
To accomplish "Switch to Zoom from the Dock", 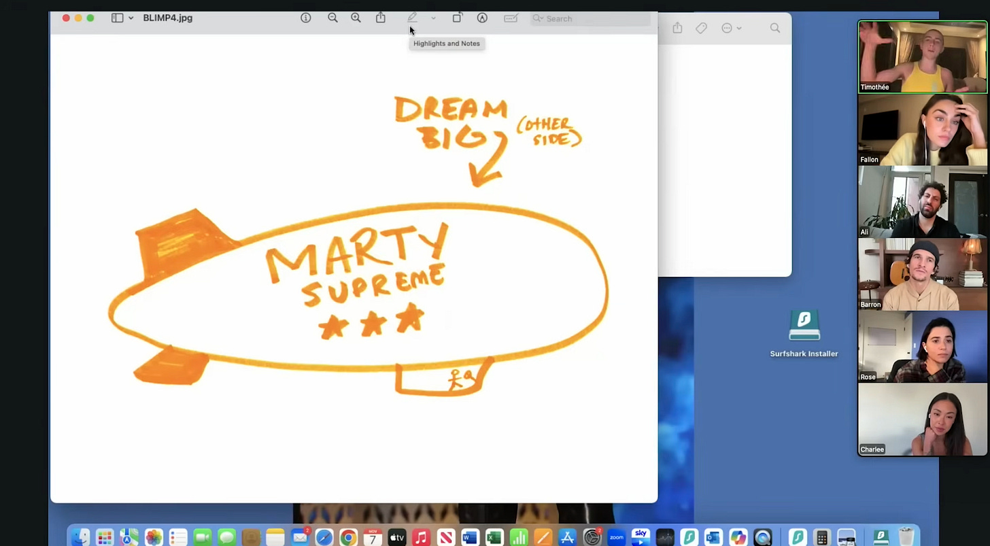I will pos(617,537).
